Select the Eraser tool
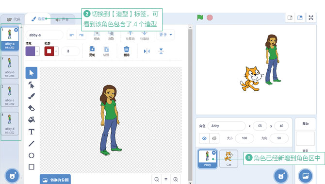Screen dimensions: 325x184 point(32,108)
